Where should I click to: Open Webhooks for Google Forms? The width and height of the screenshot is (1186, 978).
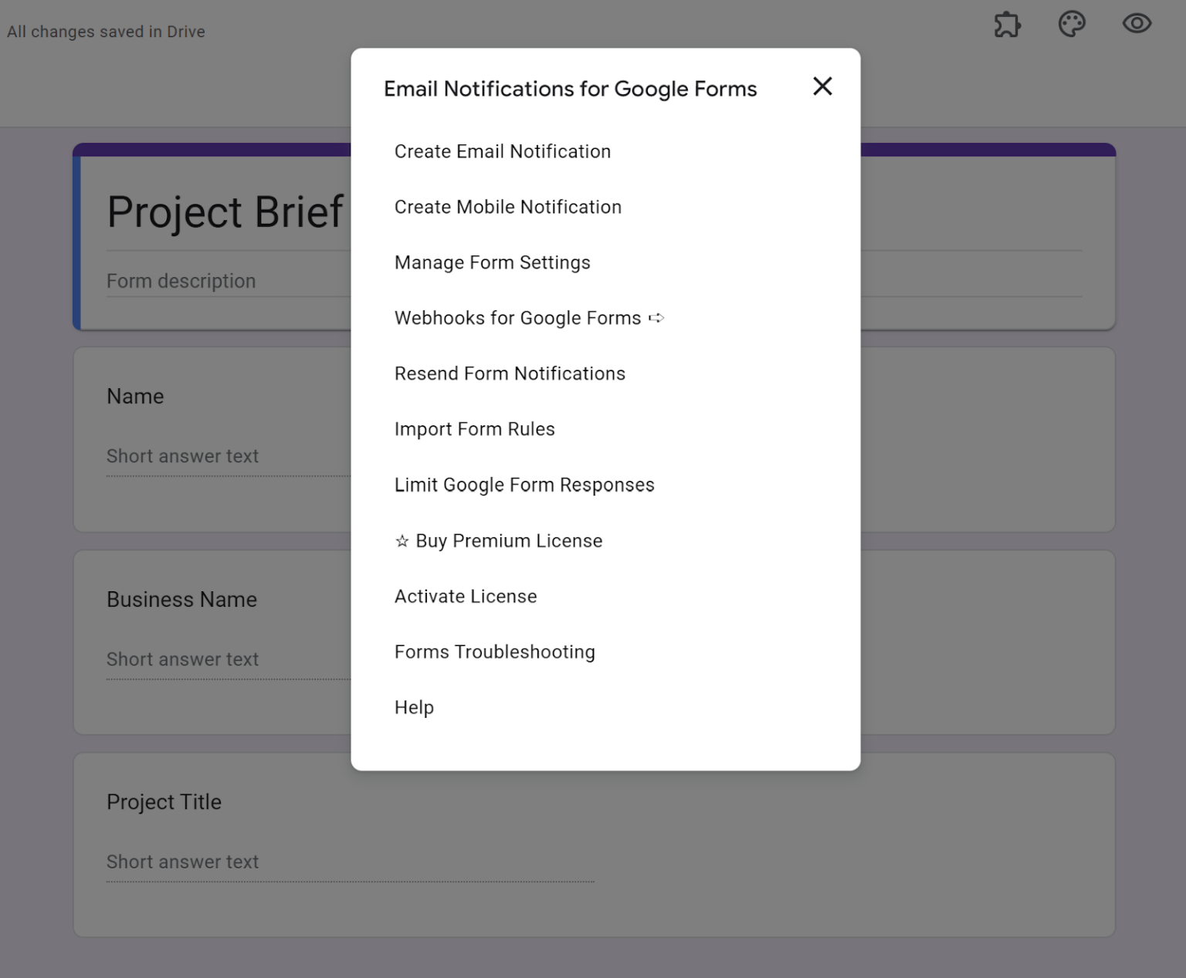point(517,318)
